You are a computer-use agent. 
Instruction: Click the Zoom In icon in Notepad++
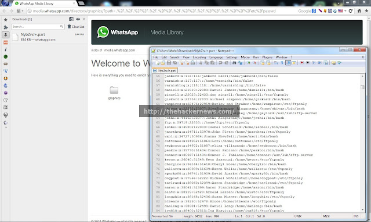tap(249, 63)
